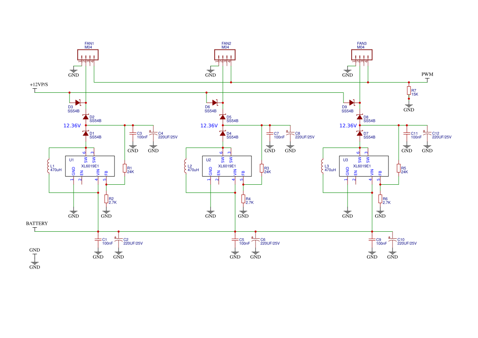The image size is (478, 338).
Task: Click the VIN pin label inside U1
Action: coord(98,172)
